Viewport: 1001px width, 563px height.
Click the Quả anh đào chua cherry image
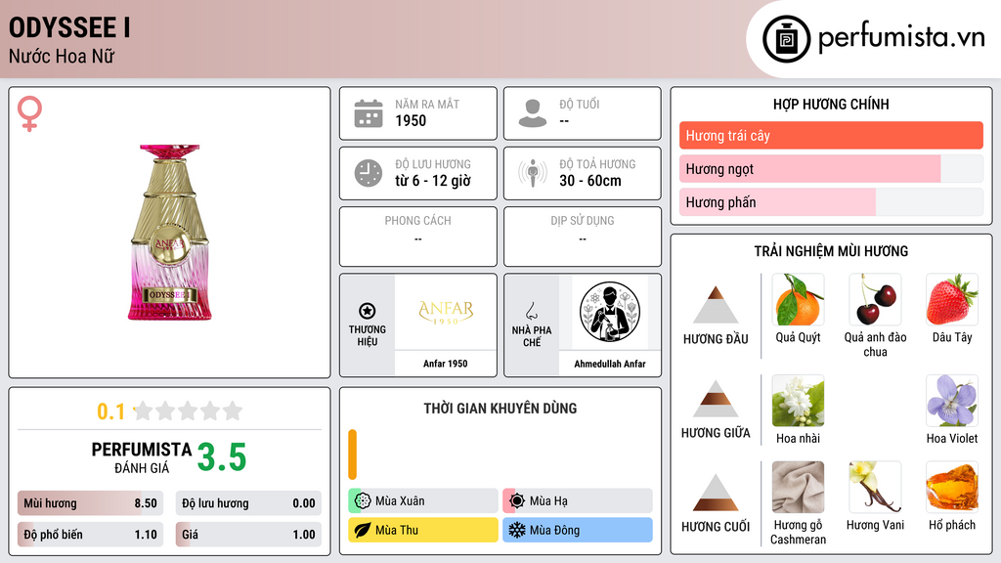pyautogui.click(x=875, y=299)
